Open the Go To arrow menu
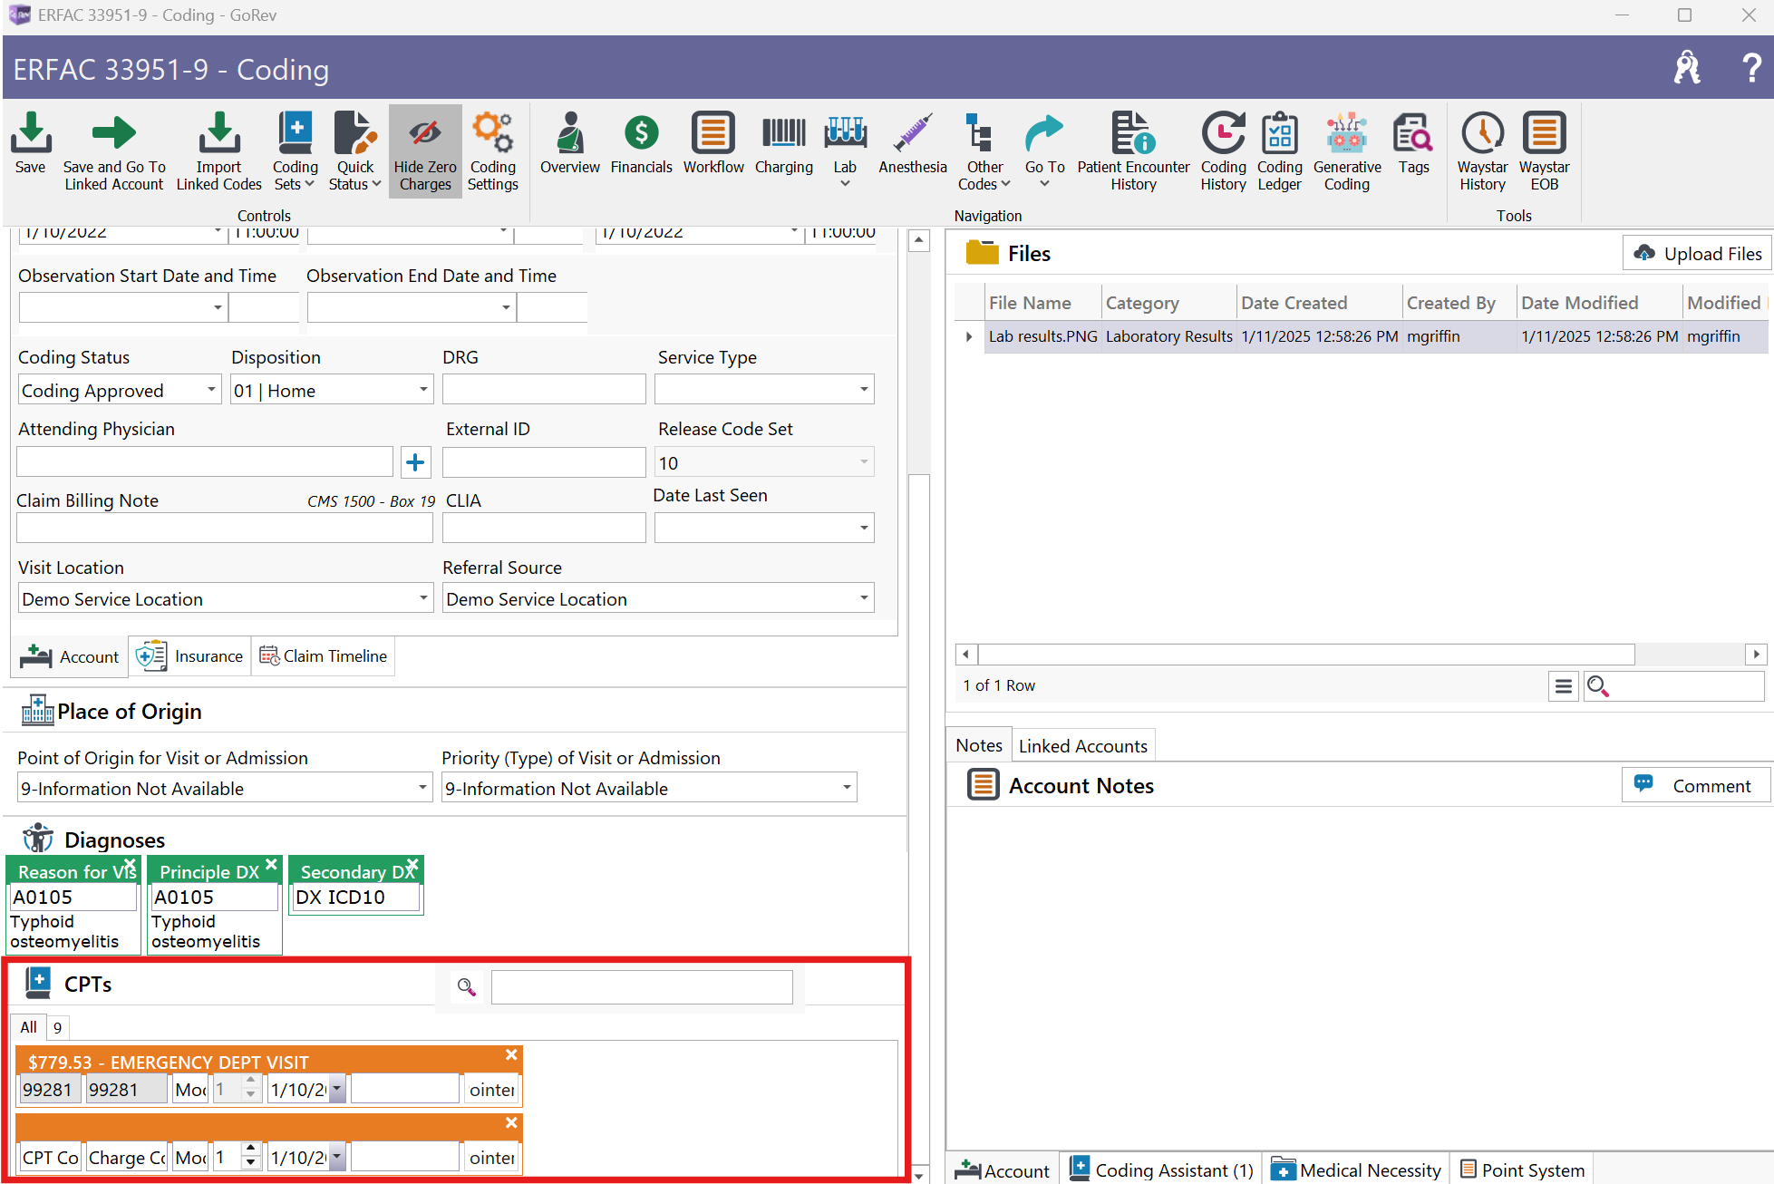Screen dimensions: 1774x1184 [x=1044, y=150]
